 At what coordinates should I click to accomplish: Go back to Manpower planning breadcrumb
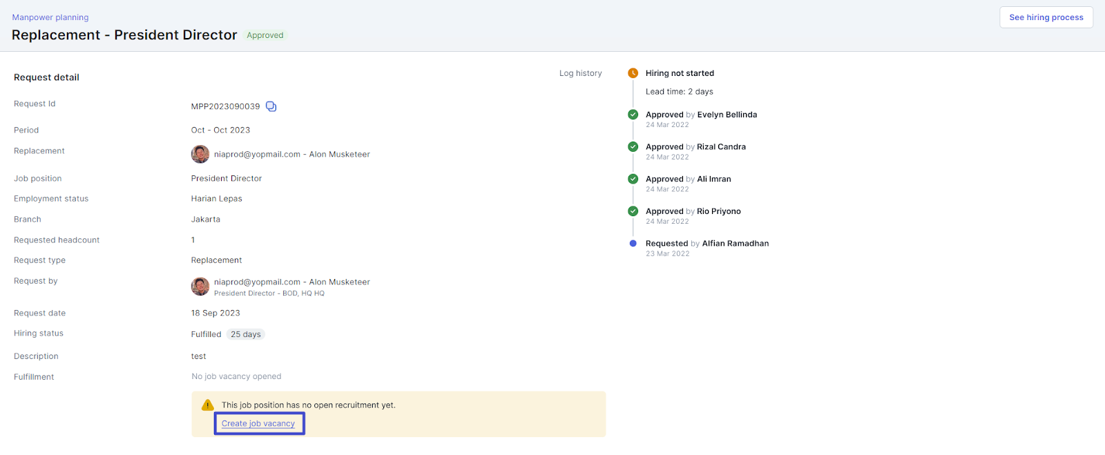[50, 17]
